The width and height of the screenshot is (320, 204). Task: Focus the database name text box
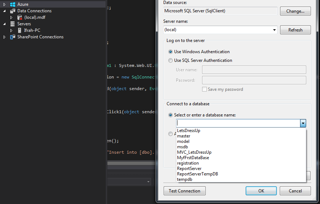[x=238, y=123]
